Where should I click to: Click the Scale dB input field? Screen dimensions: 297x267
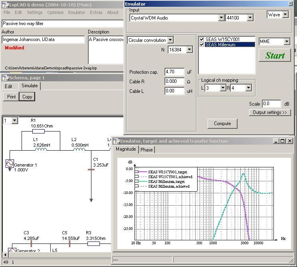(x=271, y=104)
